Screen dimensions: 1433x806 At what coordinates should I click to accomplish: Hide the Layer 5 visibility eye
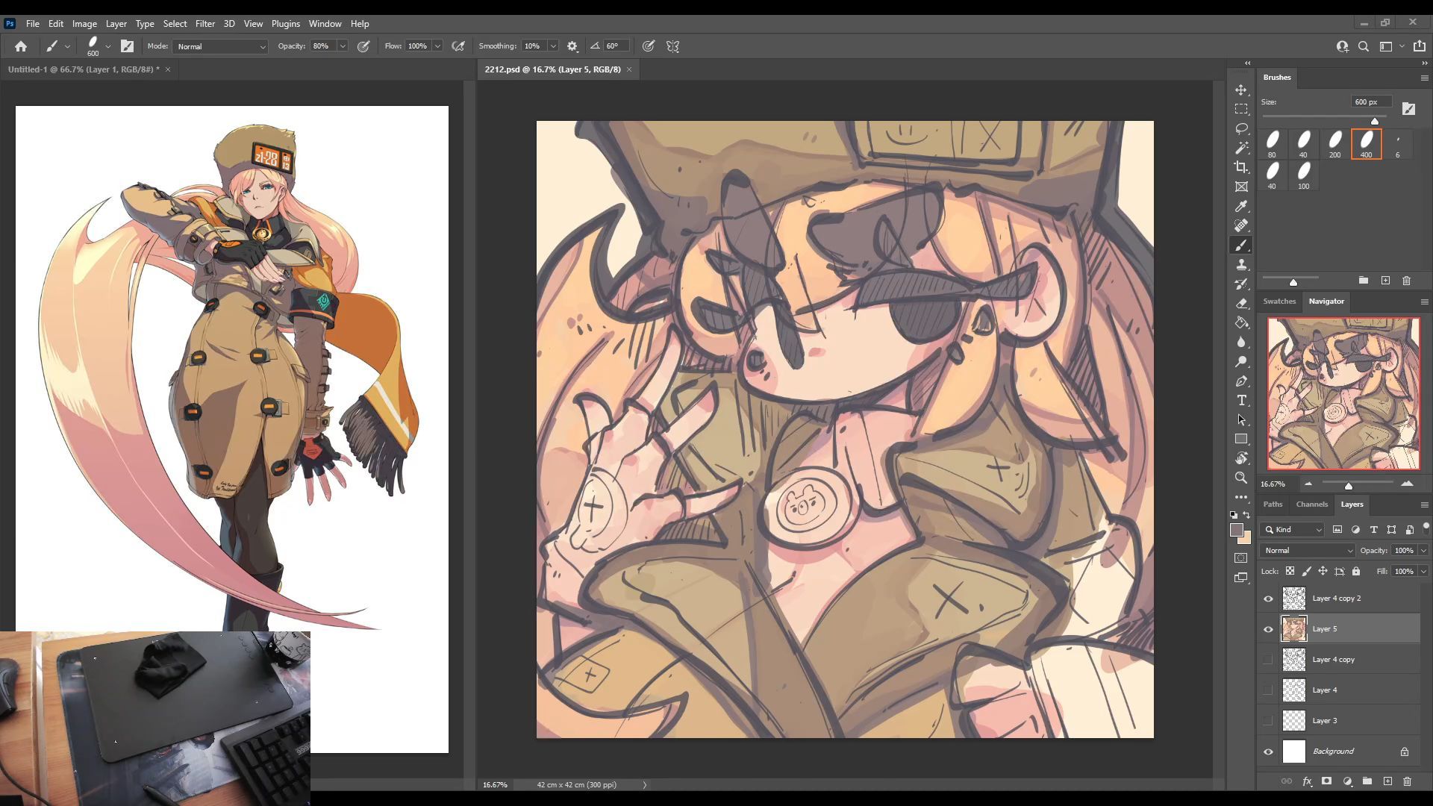click(1268, 629)
